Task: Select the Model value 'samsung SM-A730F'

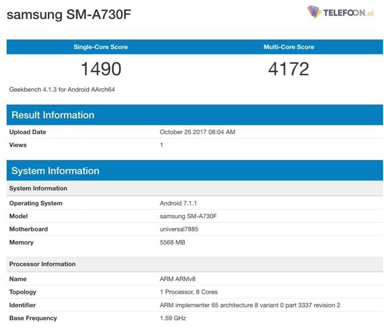Action: [188, 217]
